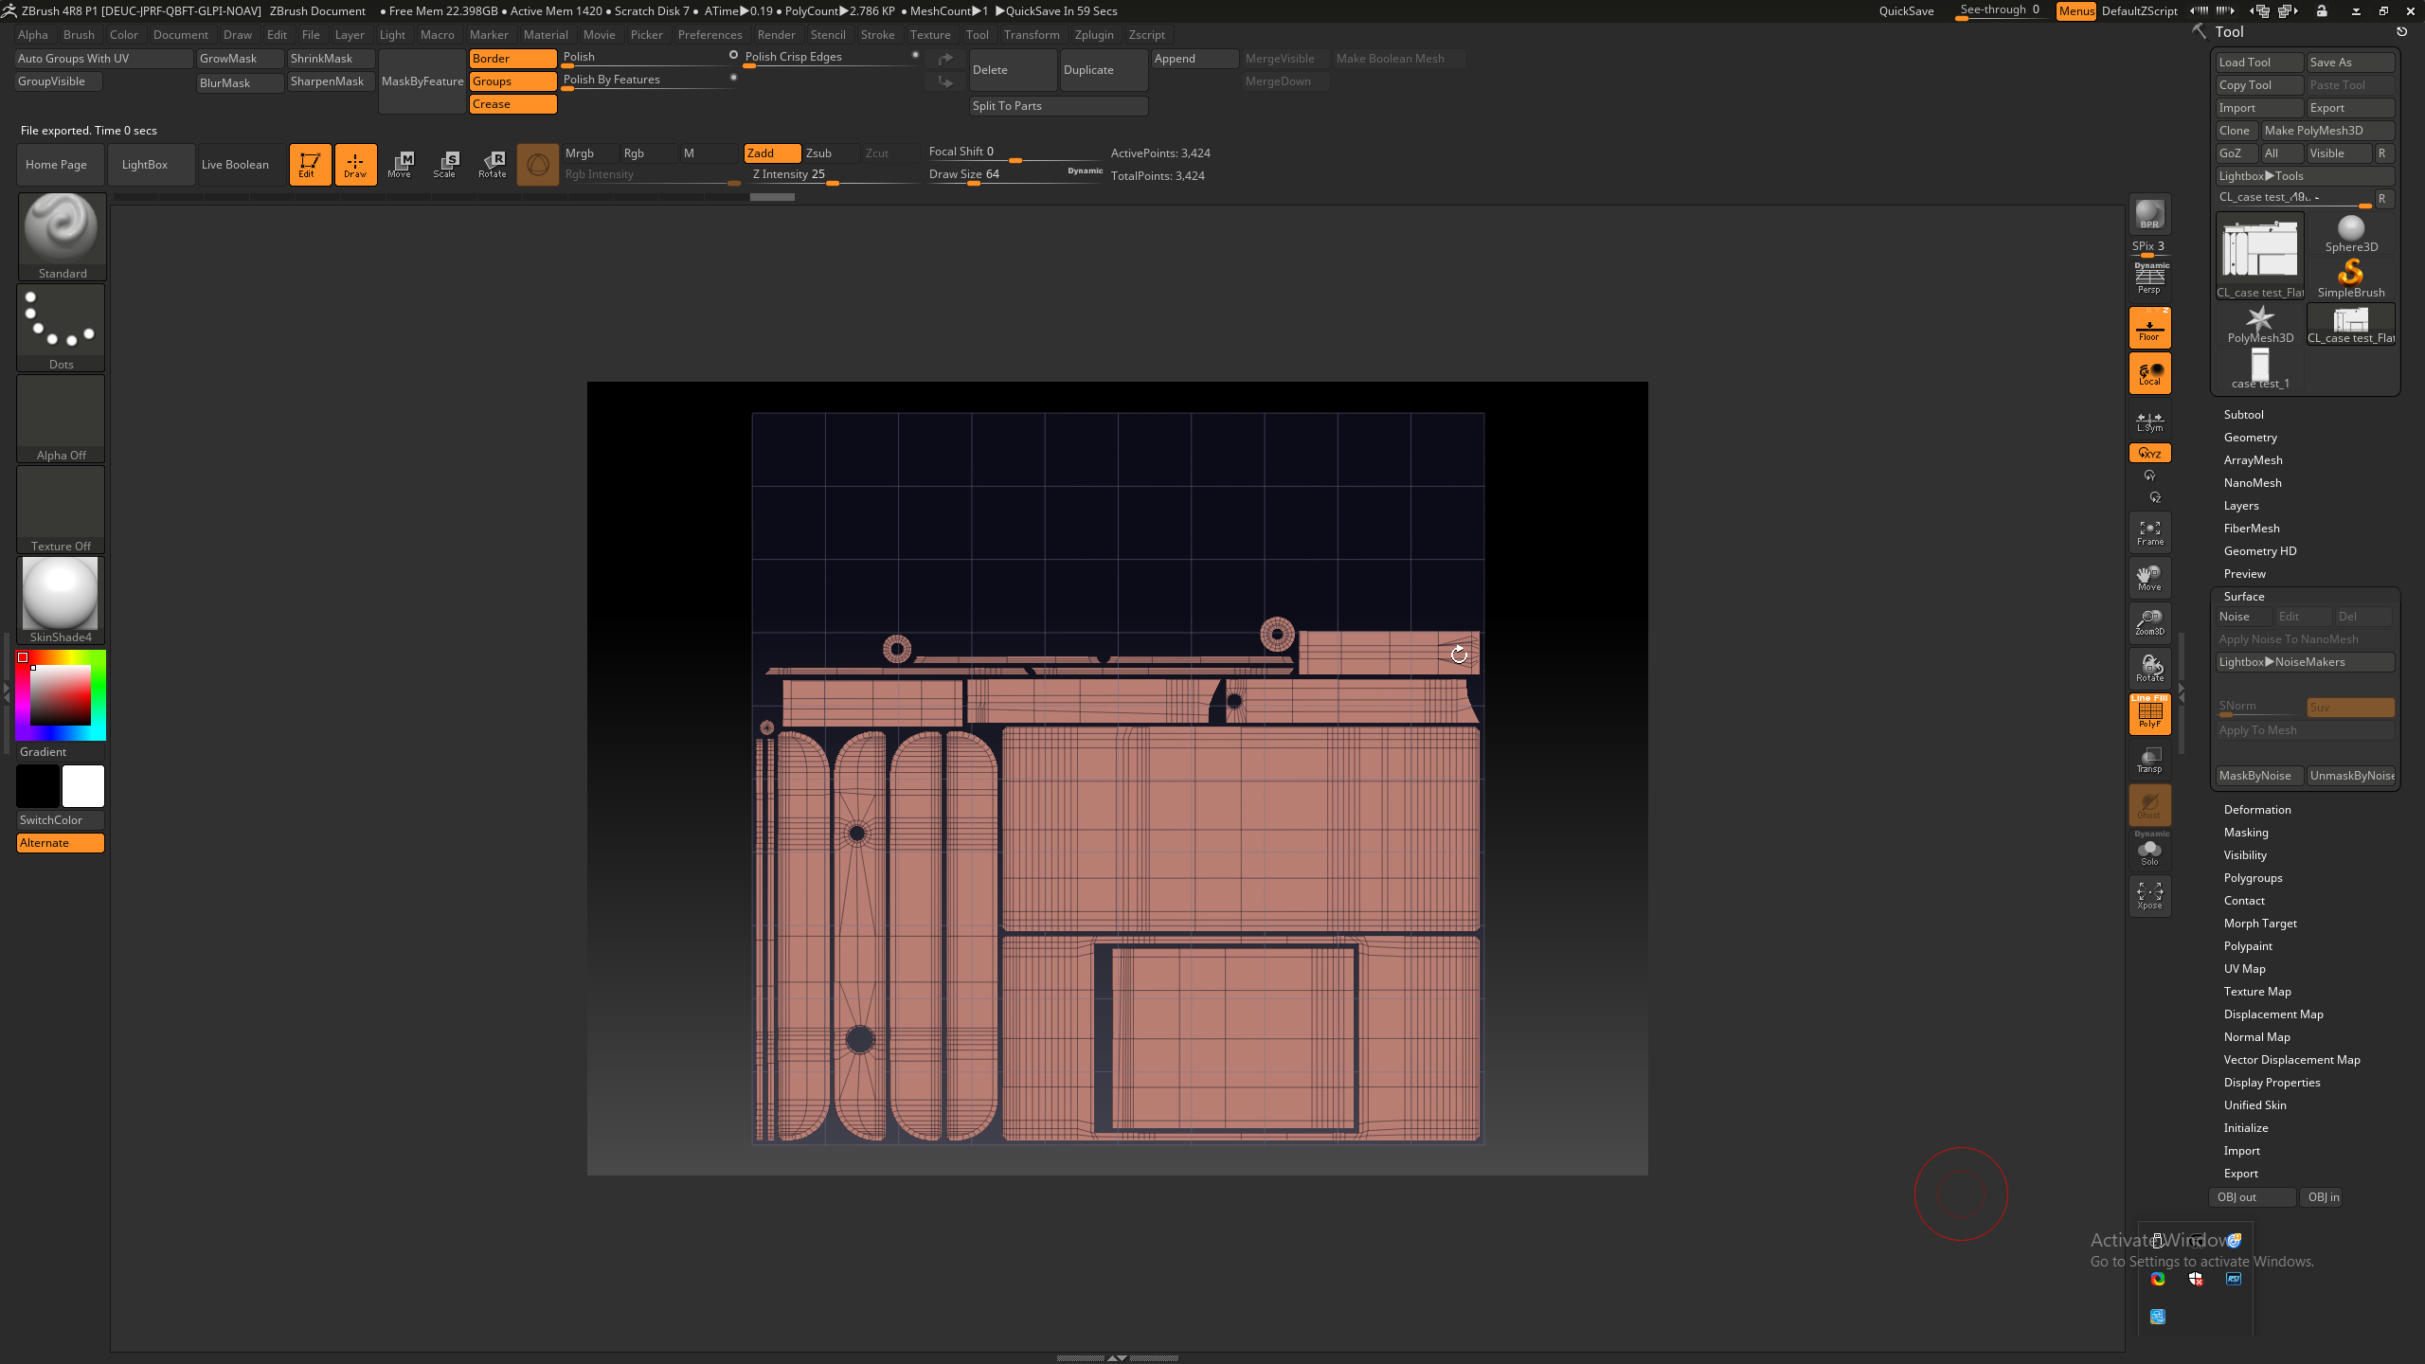Image resolution: width=2425 pixels, height=1364 pixels.
Task: Toggle XYZ rotation mode
Action: point(2149,453)
